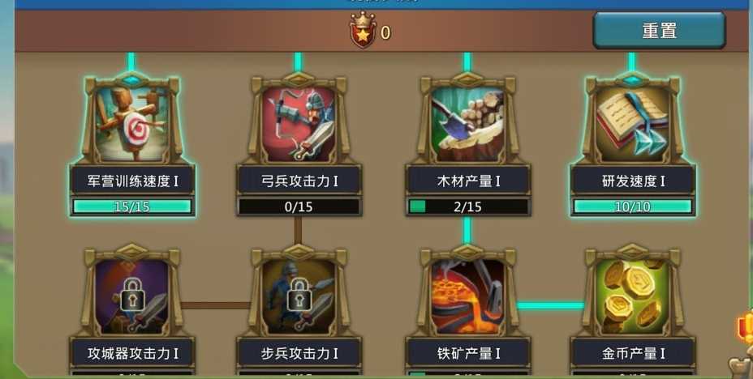
Task: Click the 2/15 progress bar under 木材产量
Action: pyautogui.click(x=467, y=207)
